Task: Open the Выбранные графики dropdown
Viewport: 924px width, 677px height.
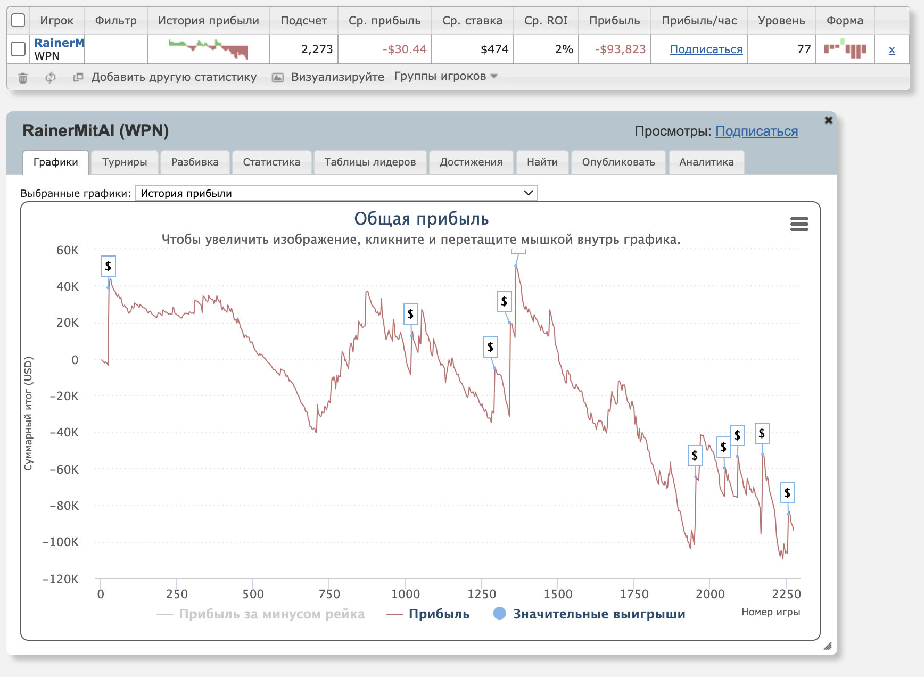Action: 336,193
